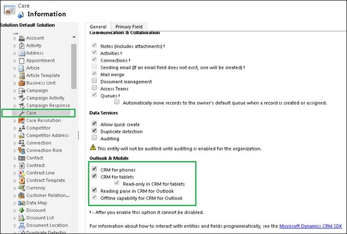Expand the Contact tree node arrow
Viewport: 347px width, 234px height.
[15, 159]
